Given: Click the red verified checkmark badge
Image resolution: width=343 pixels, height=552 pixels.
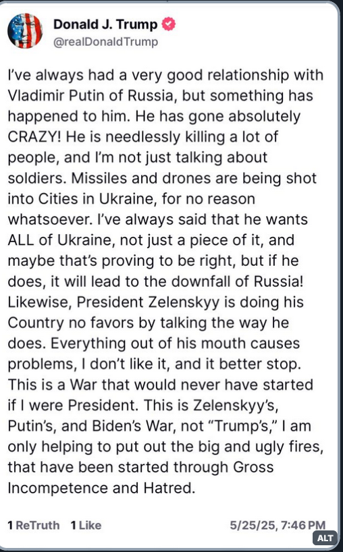Looking at the screenshot, I should point(168,24).
